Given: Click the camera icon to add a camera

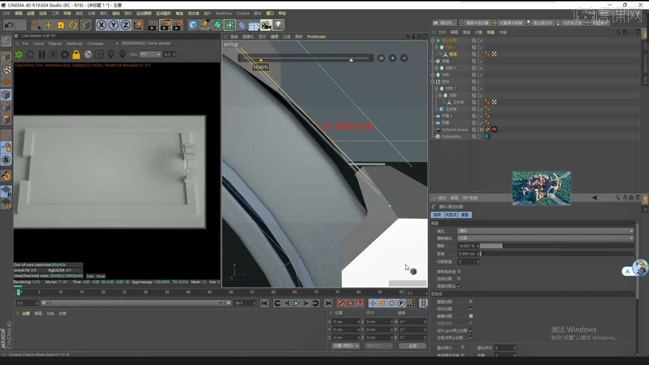Looking at the screenshot, I should pos(266,25).
